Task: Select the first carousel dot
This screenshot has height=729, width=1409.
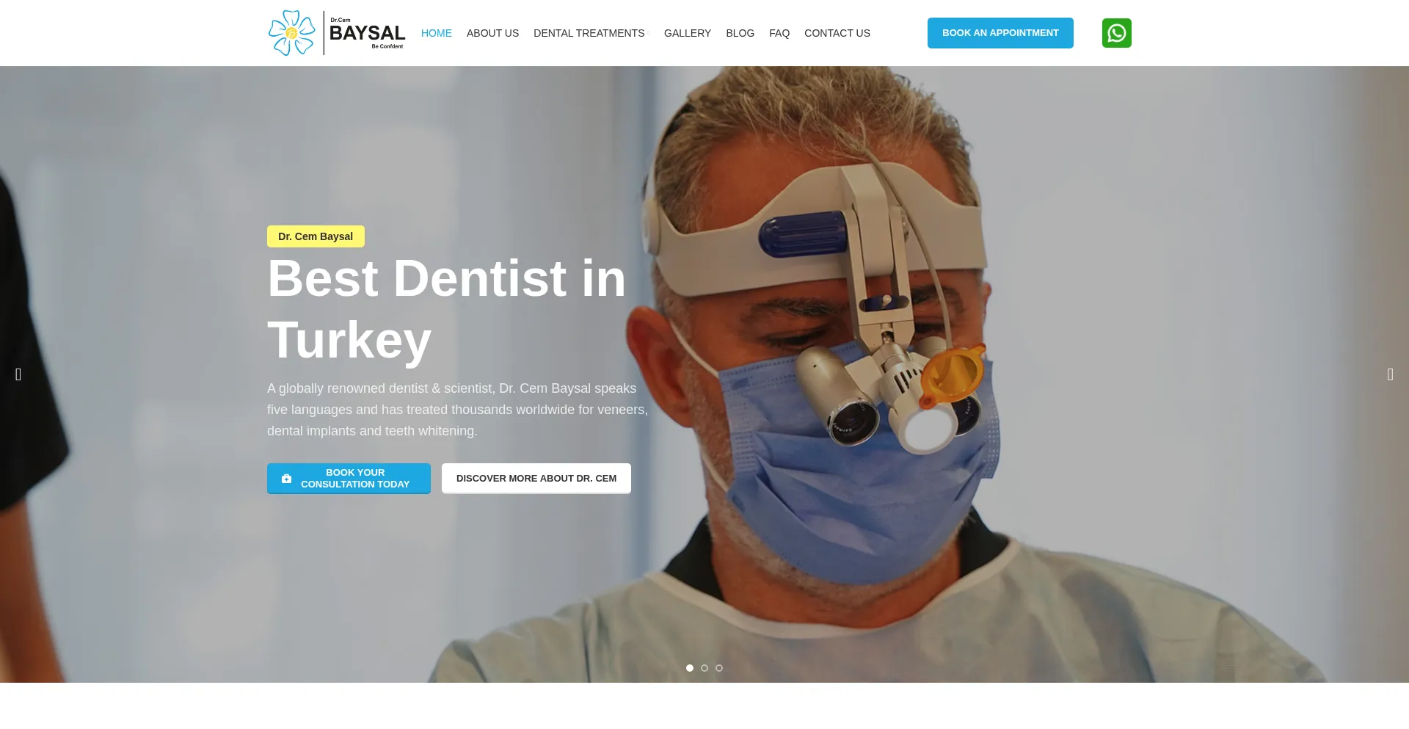Action: coord(690,668)
